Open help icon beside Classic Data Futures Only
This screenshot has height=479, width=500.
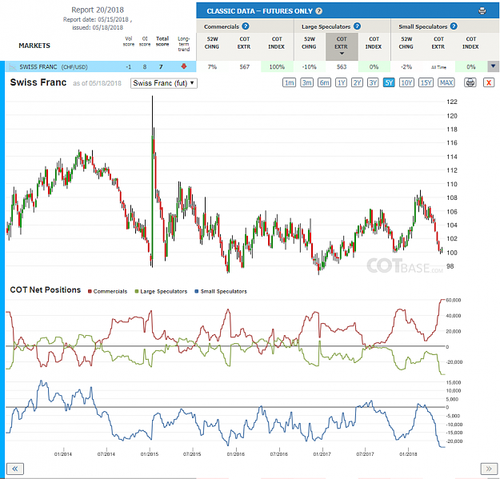319,11
